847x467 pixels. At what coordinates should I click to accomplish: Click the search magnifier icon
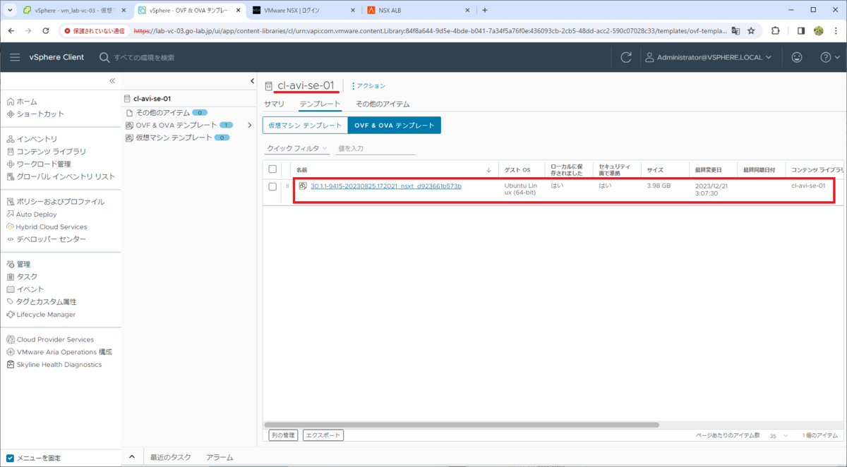click(x=104, y=57)
